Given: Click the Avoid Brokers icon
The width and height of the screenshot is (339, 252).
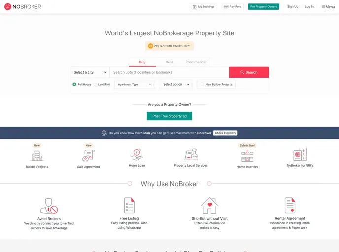Looking at the screenshot, I should (x=49, y=206).
